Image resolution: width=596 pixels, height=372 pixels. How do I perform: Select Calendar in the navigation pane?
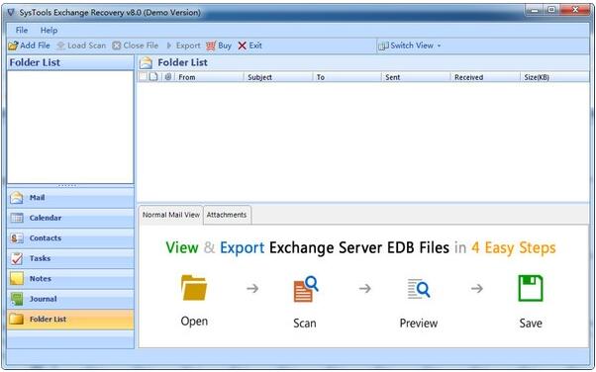pos(70,218)
